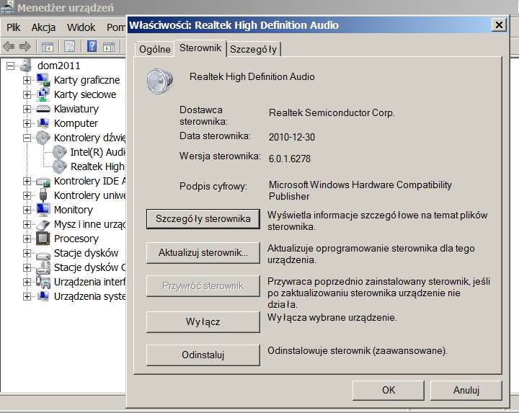Select the Karty sieciowe tree label

[85, 94]
